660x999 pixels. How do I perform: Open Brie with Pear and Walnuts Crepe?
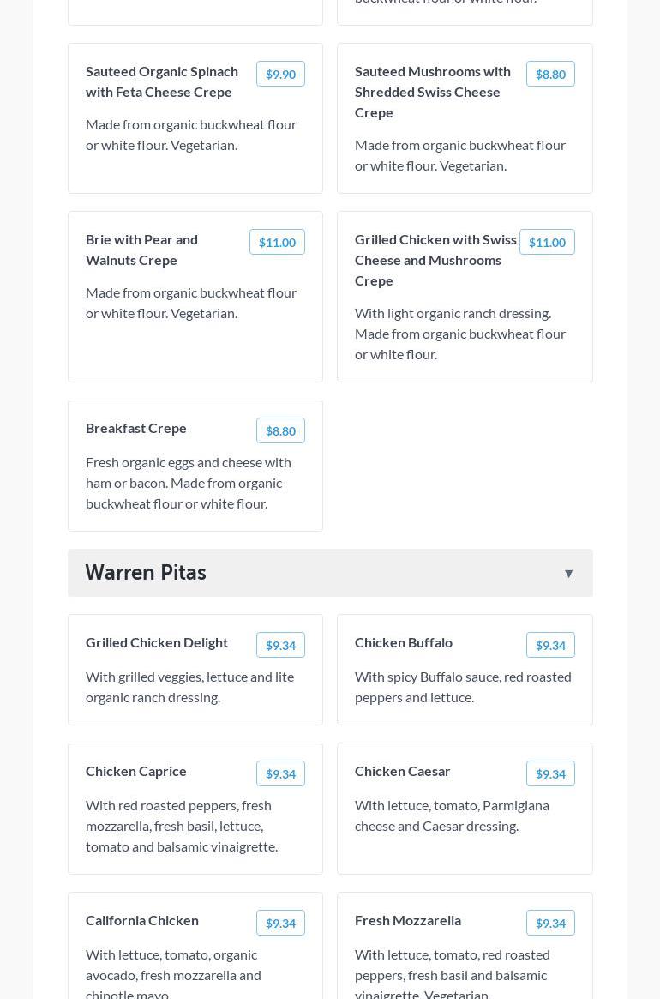pyautogui.click(x=141, y=250)
